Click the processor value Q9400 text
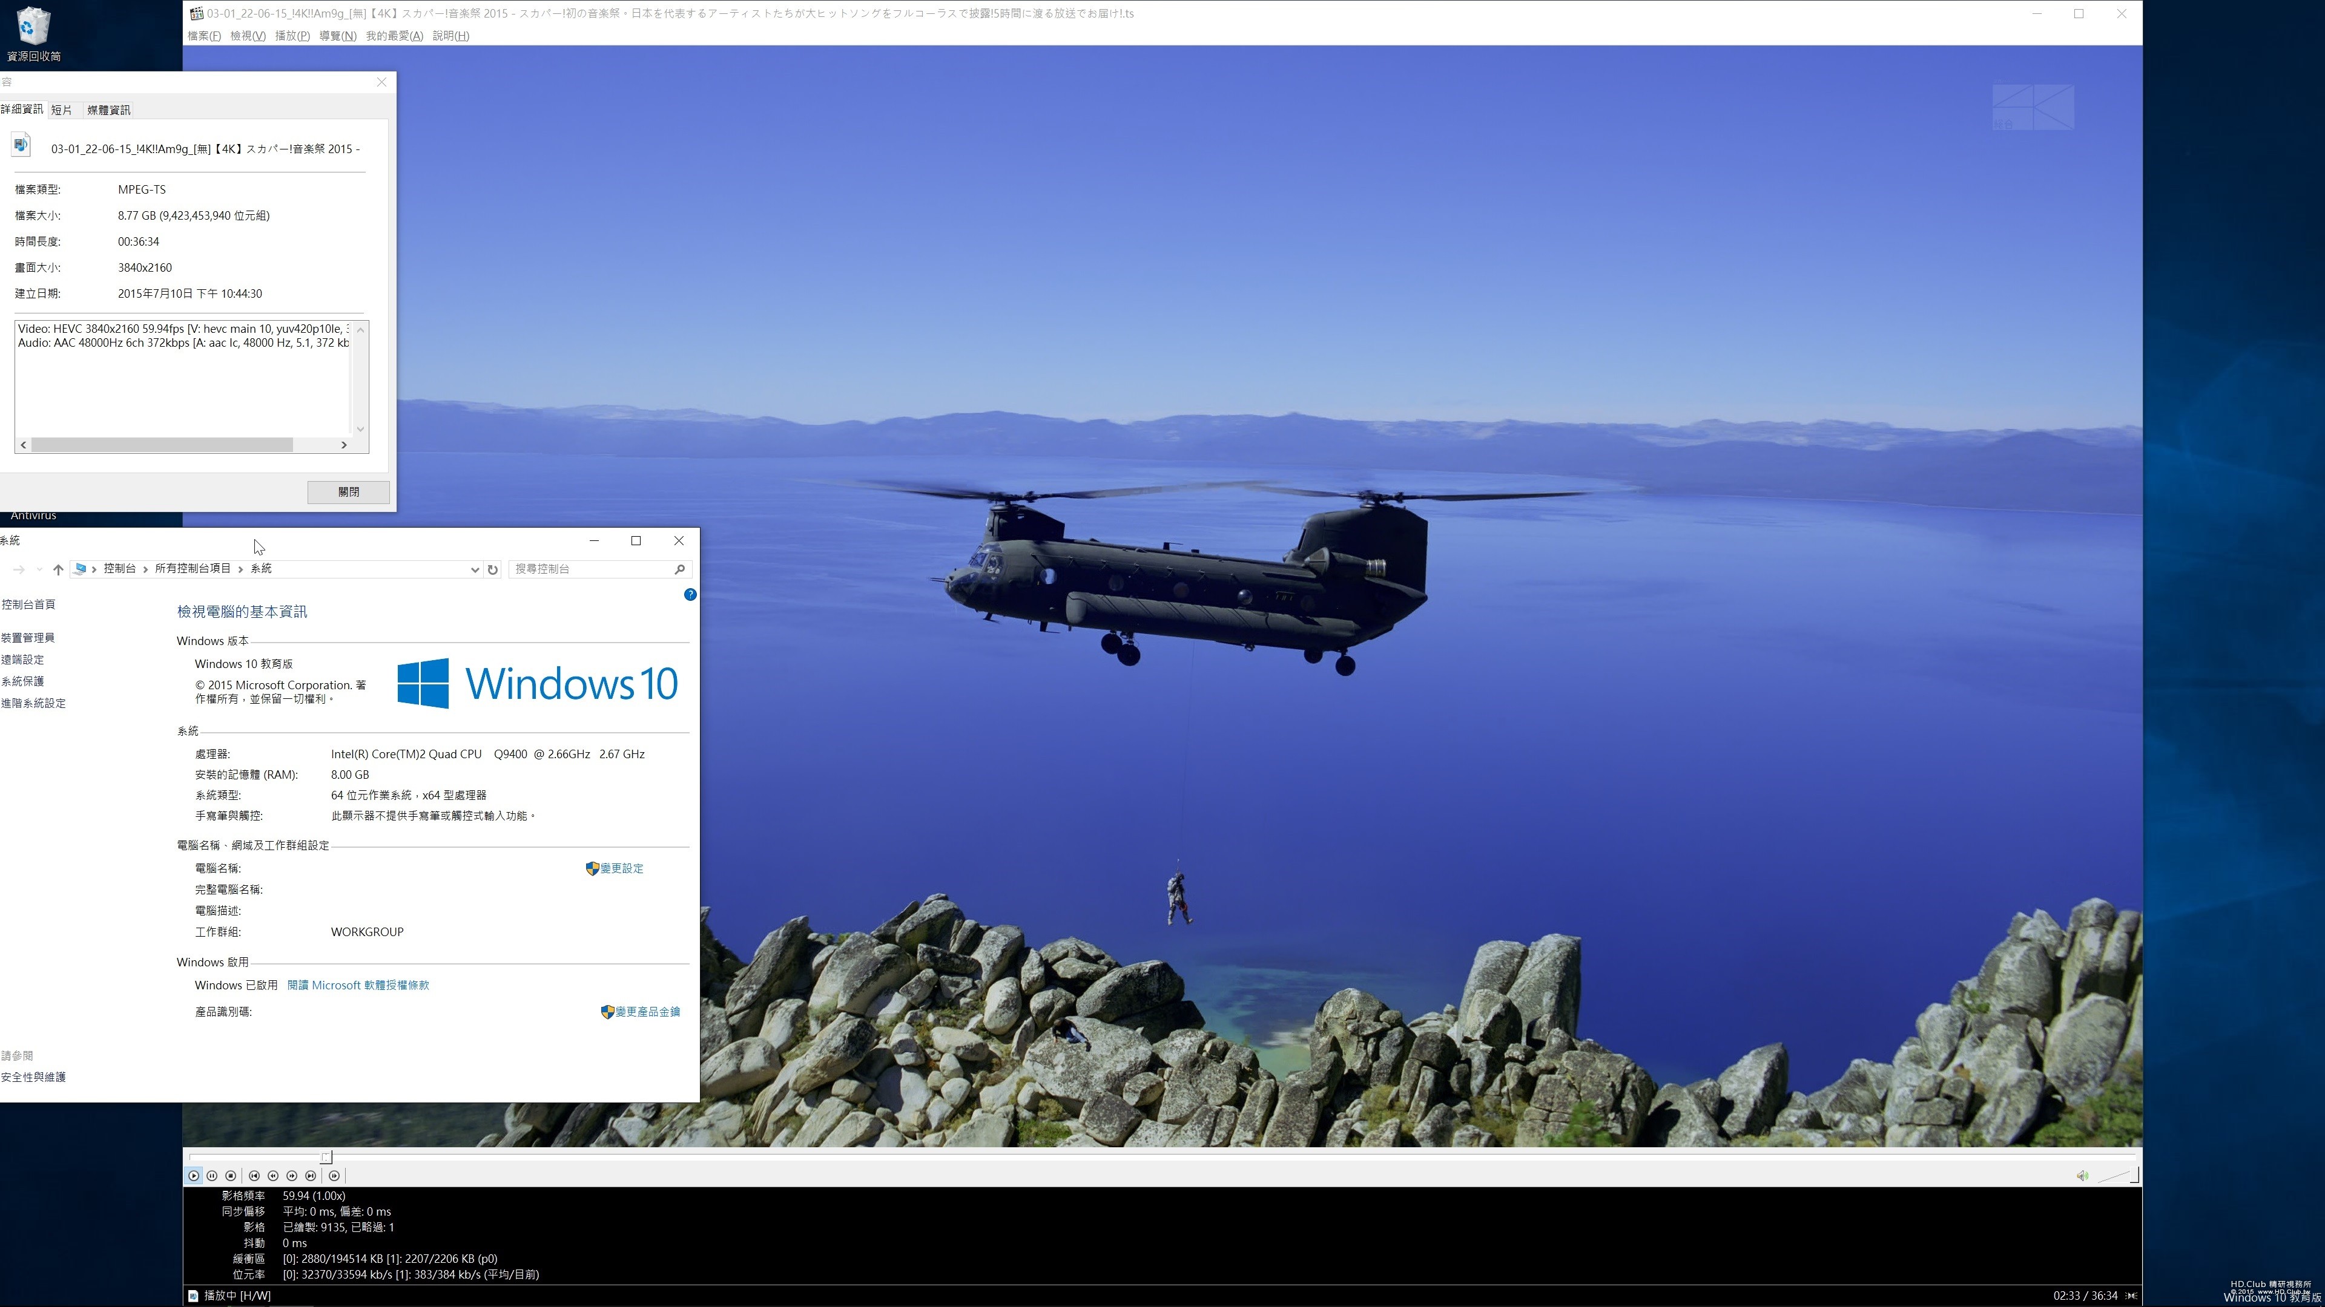 (487, 754)
